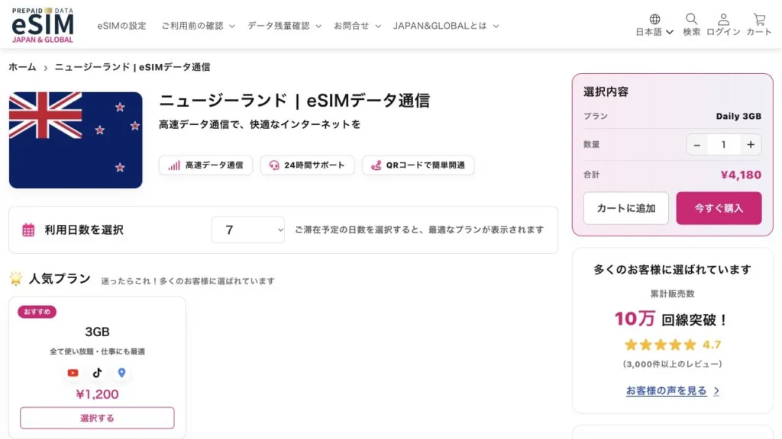Click the おすすめ badge on plan card
The height and width of the screenshot is (439, 782).
pos(37,312)
